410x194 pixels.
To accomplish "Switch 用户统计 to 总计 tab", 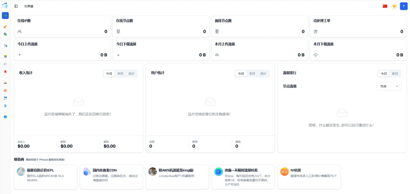I will tap(263, 73).
